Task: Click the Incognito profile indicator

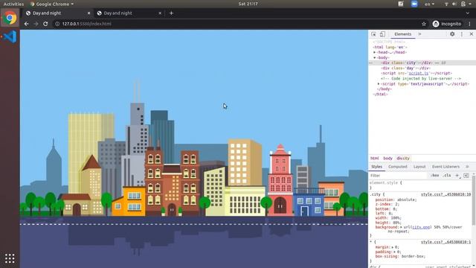Action: click(447, 24)
